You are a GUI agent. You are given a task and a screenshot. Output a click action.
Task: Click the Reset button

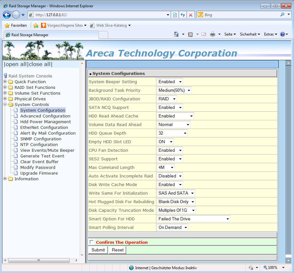click(118, 250)
